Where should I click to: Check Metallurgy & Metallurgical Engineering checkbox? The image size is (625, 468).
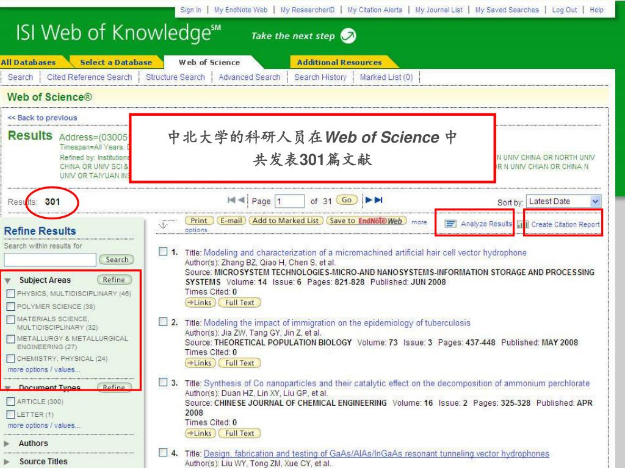[x=11, y=339]
